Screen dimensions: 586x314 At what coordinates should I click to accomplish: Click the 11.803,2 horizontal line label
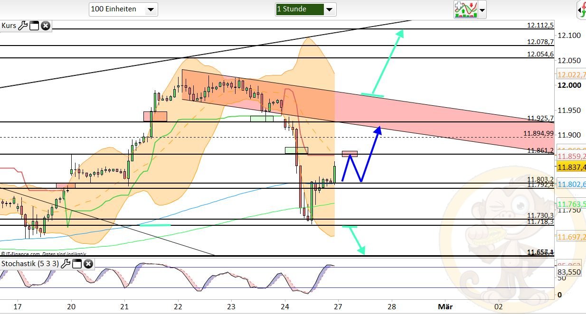tap(540, 179)
